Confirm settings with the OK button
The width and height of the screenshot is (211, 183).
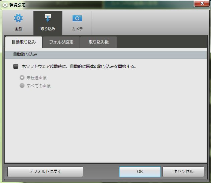140,172
